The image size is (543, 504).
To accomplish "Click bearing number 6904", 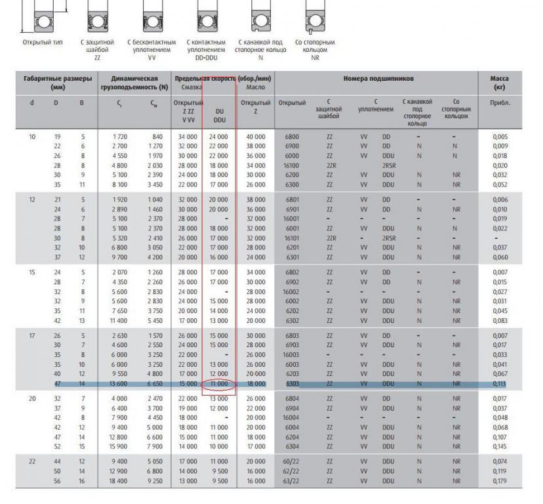I will pyautogui.click(x=292, y=409).
